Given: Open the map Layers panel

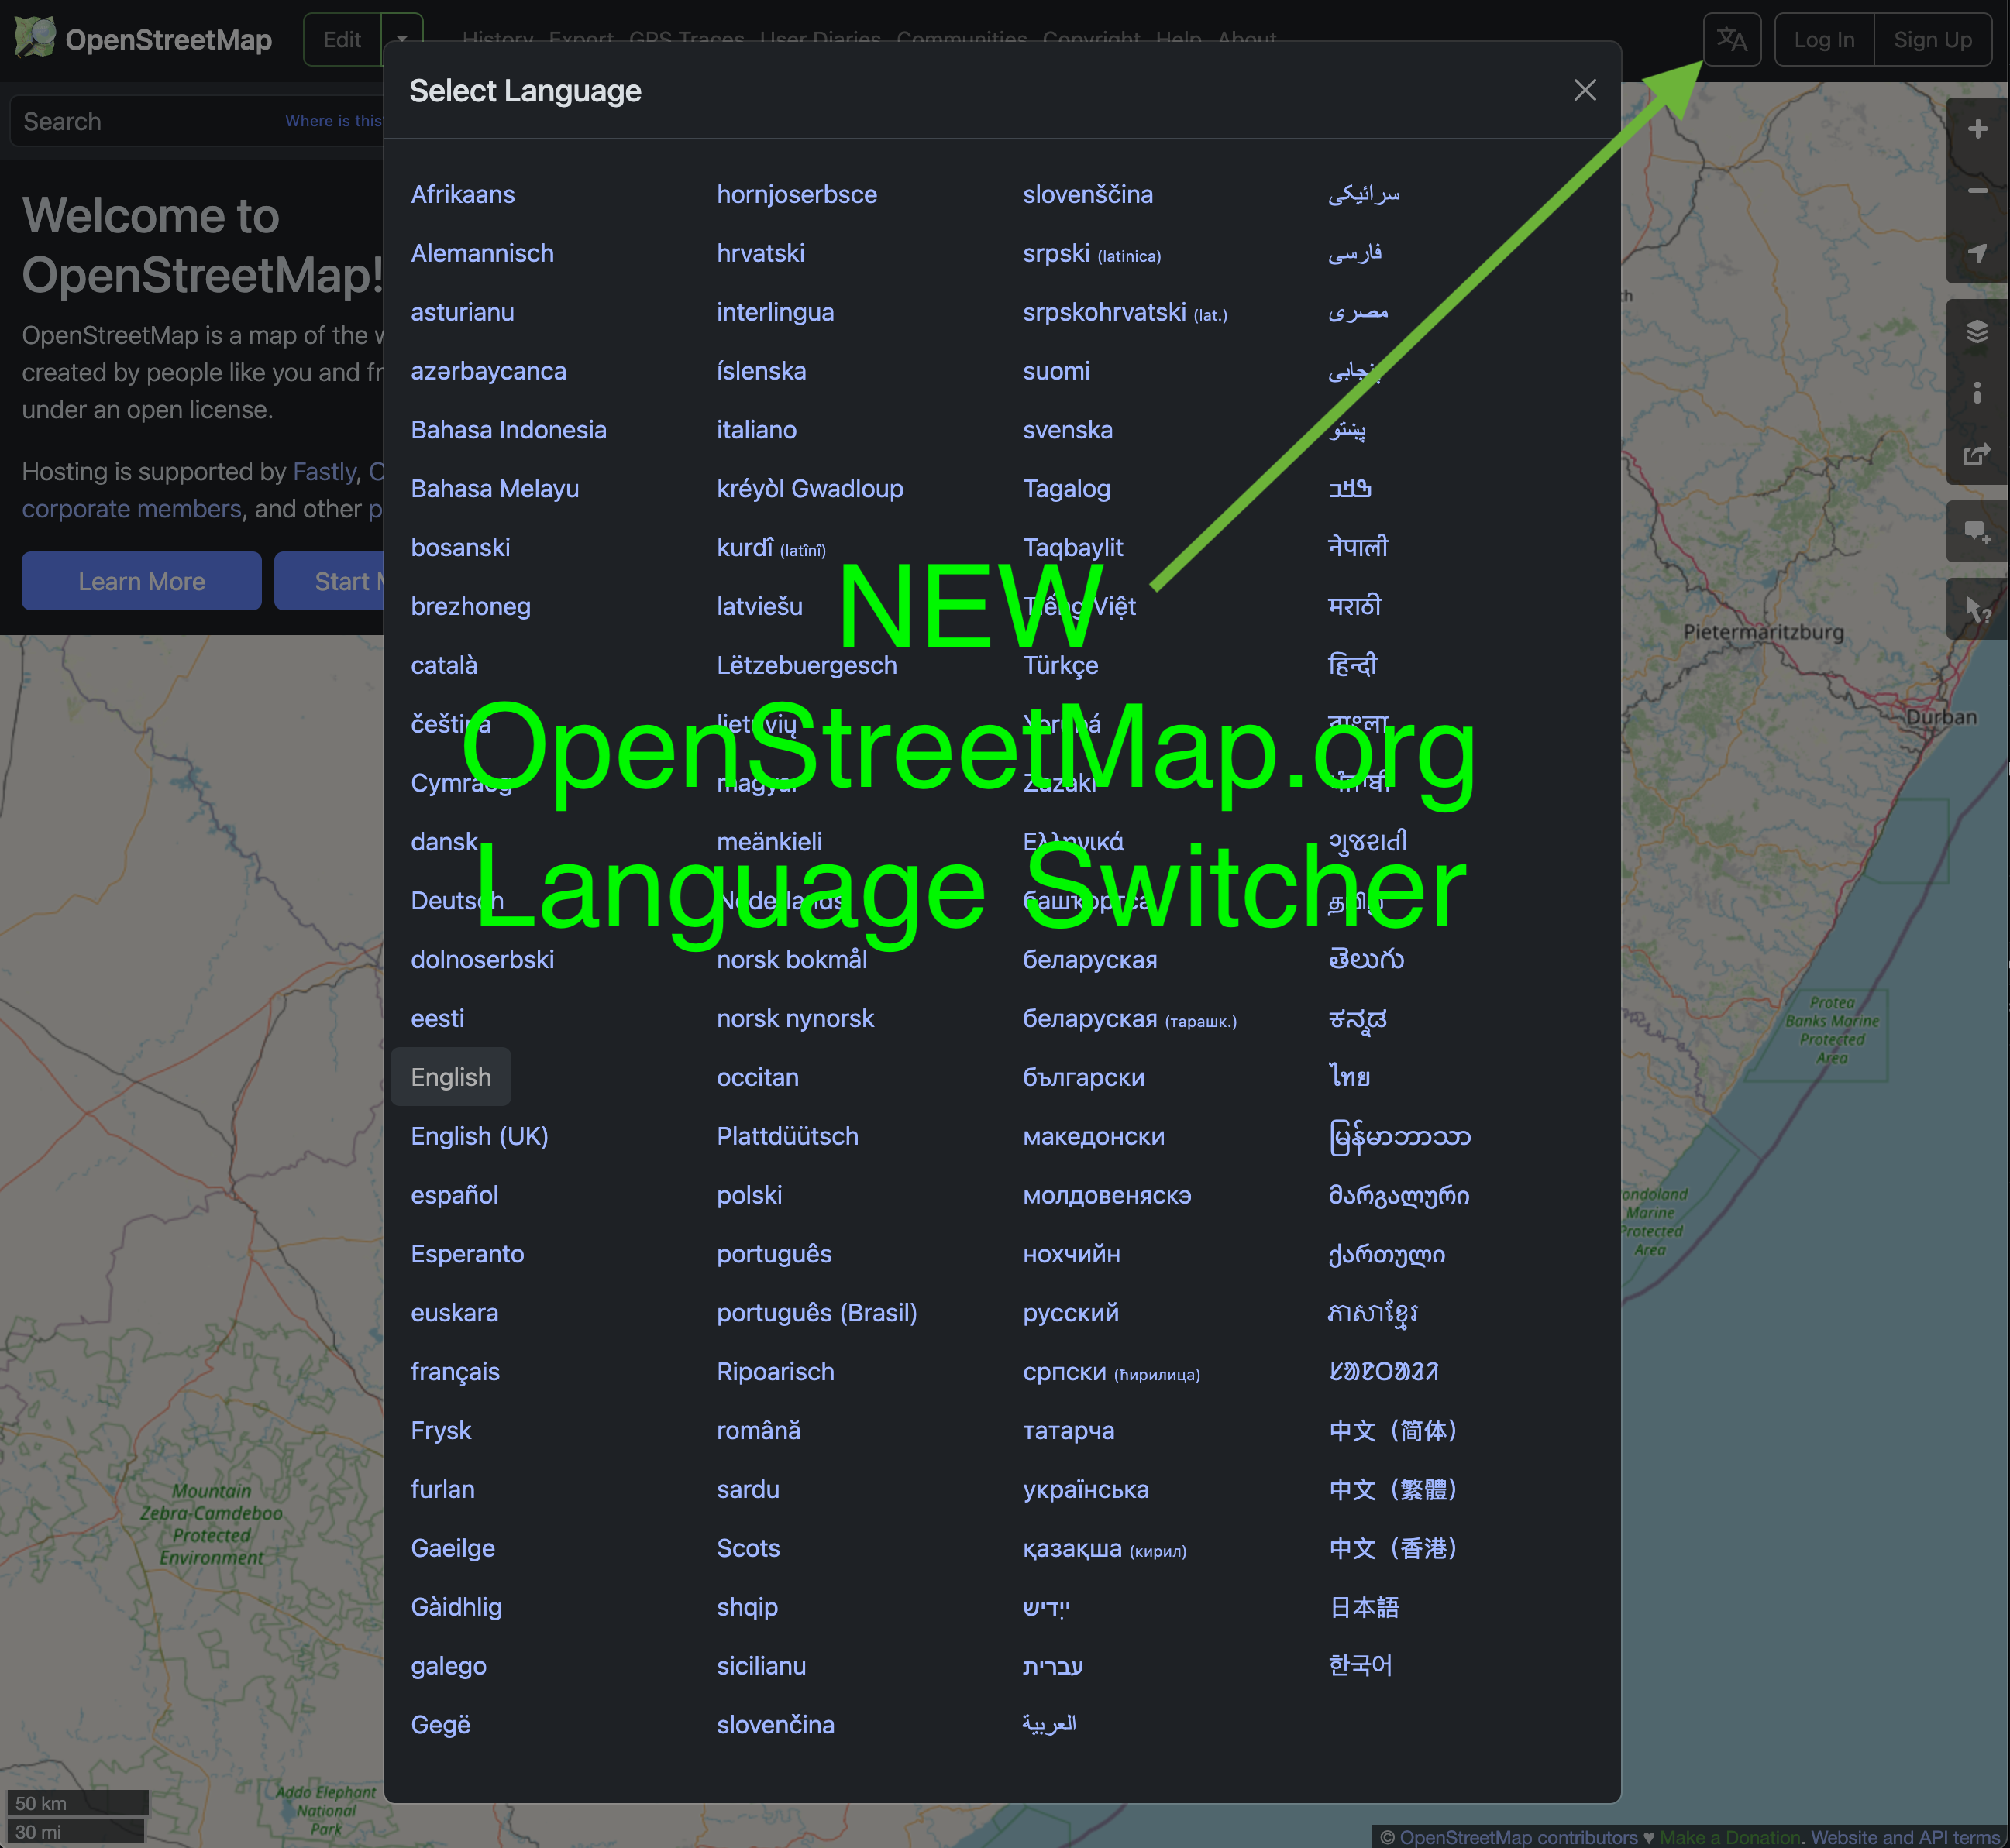Looking at the screenshot, I should coord(1977,331).
